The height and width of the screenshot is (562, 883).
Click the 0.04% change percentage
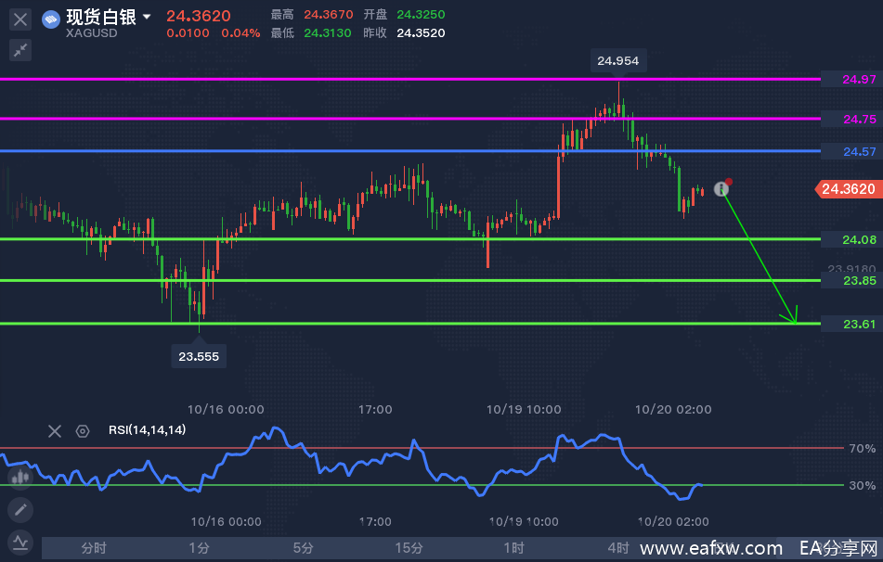[x=240, y=33]
